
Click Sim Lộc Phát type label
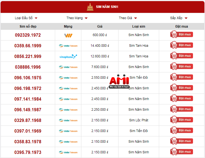[x=139, y=120]
